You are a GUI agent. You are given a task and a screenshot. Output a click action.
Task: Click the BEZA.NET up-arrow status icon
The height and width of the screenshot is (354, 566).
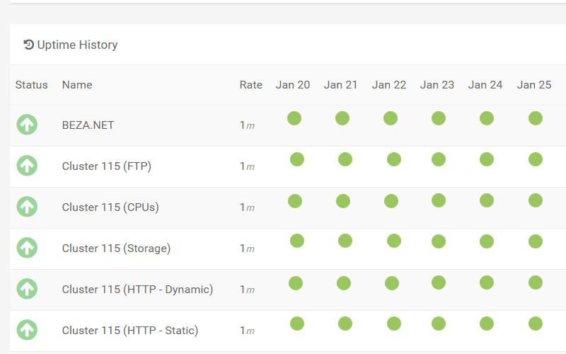pos(27,125)
